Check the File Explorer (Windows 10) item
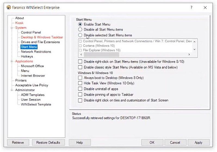Screen dimensions: 217x152 80,50
